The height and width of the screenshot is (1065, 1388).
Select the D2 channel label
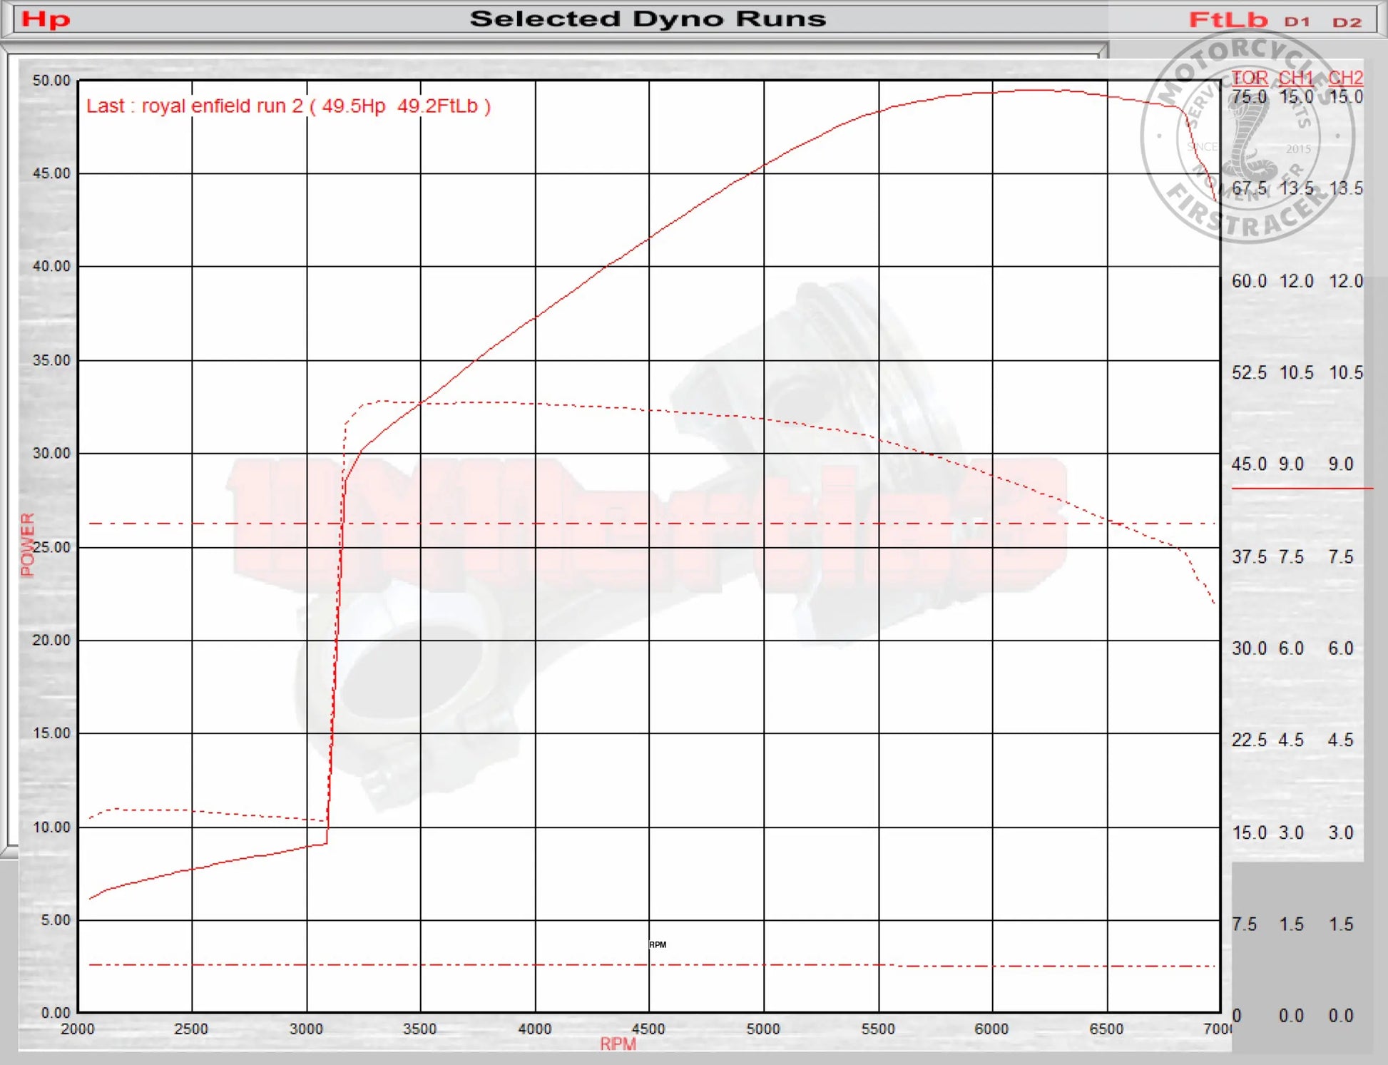pos(1347,22)
